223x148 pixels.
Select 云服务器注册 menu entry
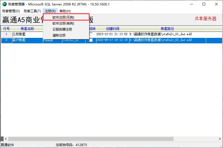click(x=66, y=29)
